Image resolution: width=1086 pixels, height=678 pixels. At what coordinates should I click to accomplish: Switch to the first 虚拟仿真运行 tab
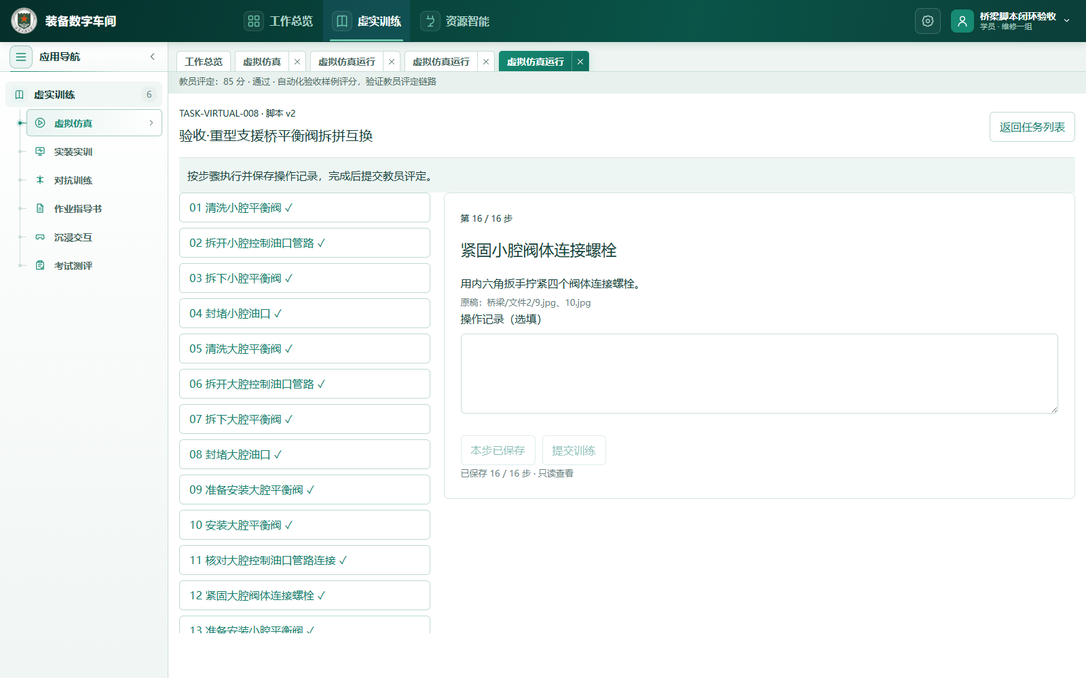[347, 62]
